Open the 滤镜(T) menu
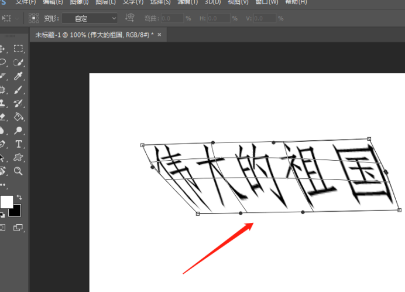This screenshot has width=405, height=292. pyautogui.click(x=187, y=2)
